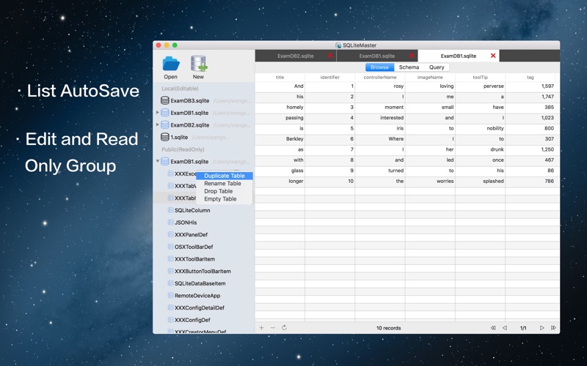The image size is (587, 366).
Task: Click the cell containing 'splashed'
Action: pyautogui.click(x=481, y=181)
